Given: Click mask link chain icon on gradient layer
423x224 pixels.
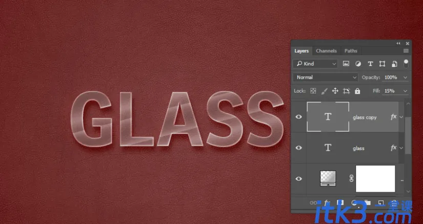Looking at the screenshot, I should point(351,178).
